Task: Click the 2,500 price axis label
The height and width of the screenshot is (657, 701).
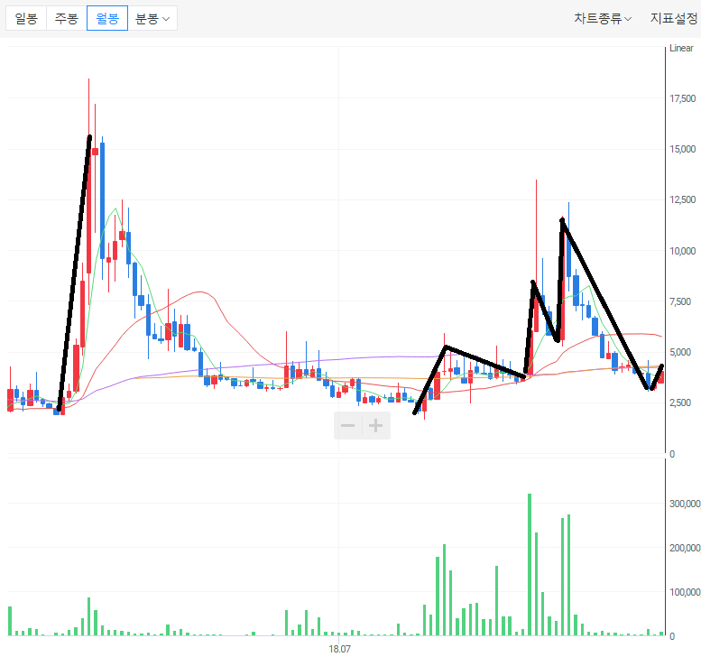Action: (680, 403)
